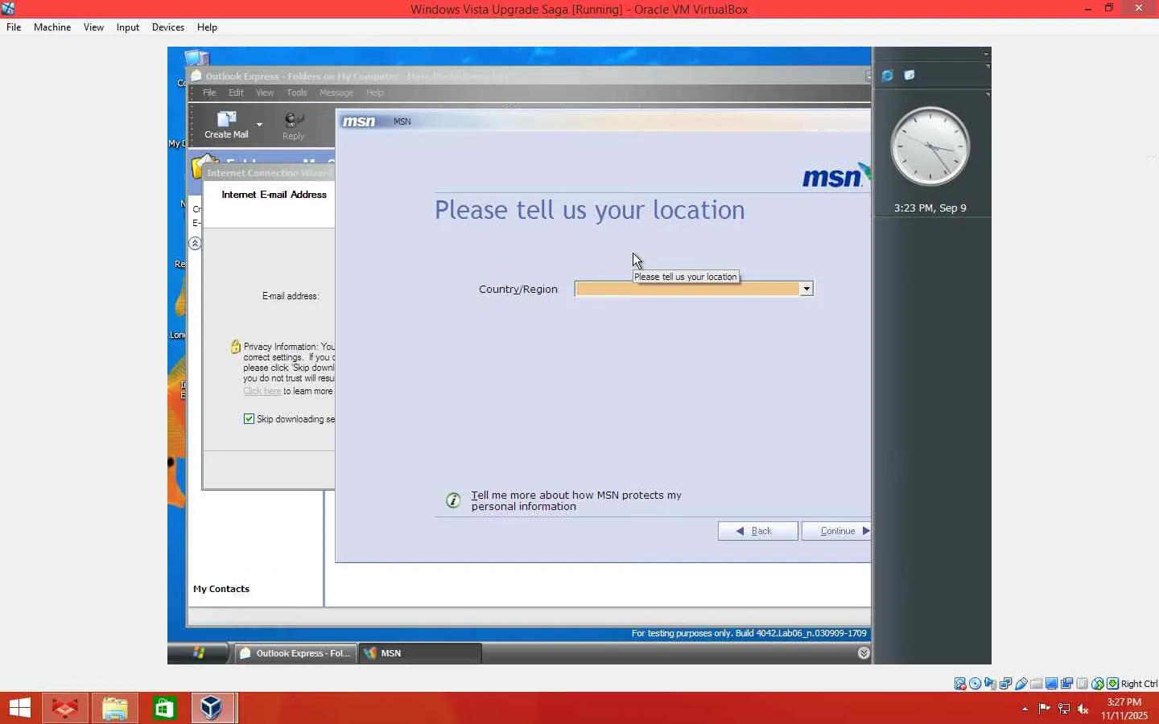Click the VirtualBox app icon in the host title bar
1159x724 pixels.
8,9
